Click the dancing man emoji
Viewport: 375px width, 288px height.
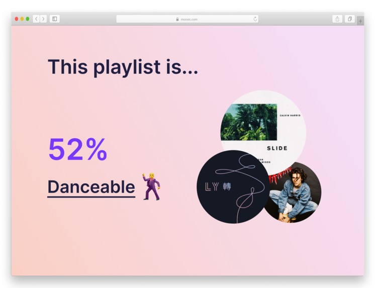pos(151,186)
